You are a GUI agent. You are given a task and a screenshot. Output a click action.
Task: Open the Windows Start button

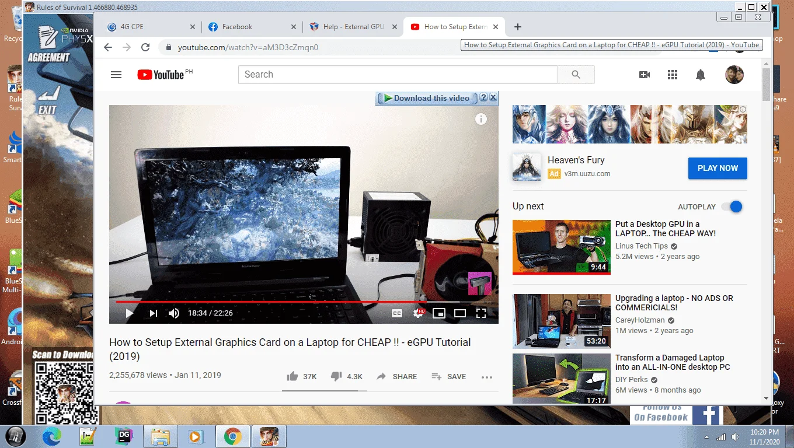16,436
